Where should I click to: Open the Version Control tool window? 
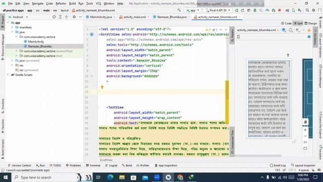[x=19, y=165]
